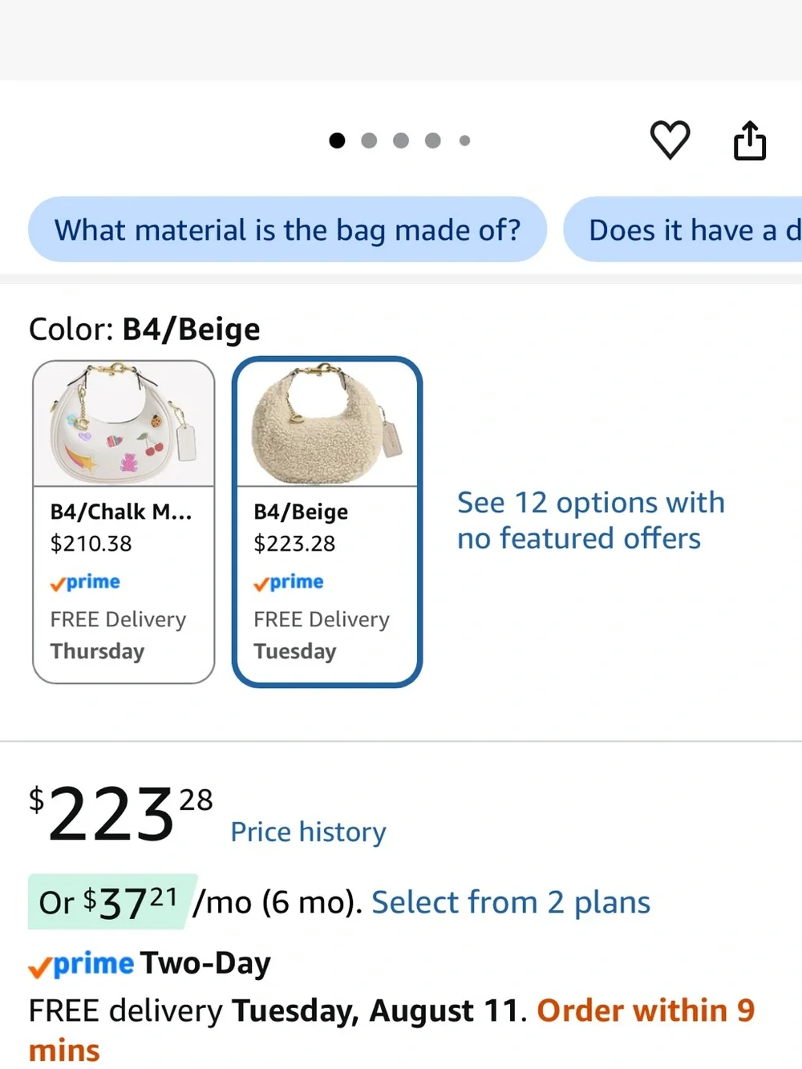This screenshot has width=802, height=1069.
Task: Select the B4/Chalk color option
Action: pos(124,522)
